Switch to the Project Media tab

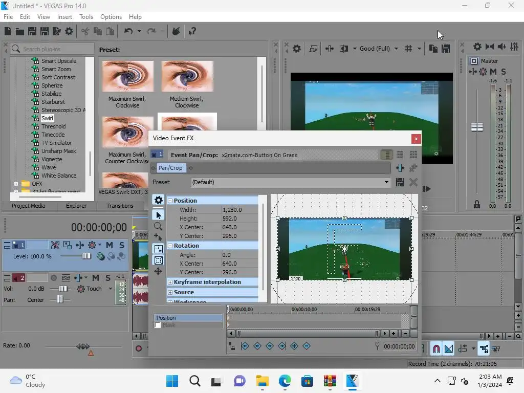(29, 206)
